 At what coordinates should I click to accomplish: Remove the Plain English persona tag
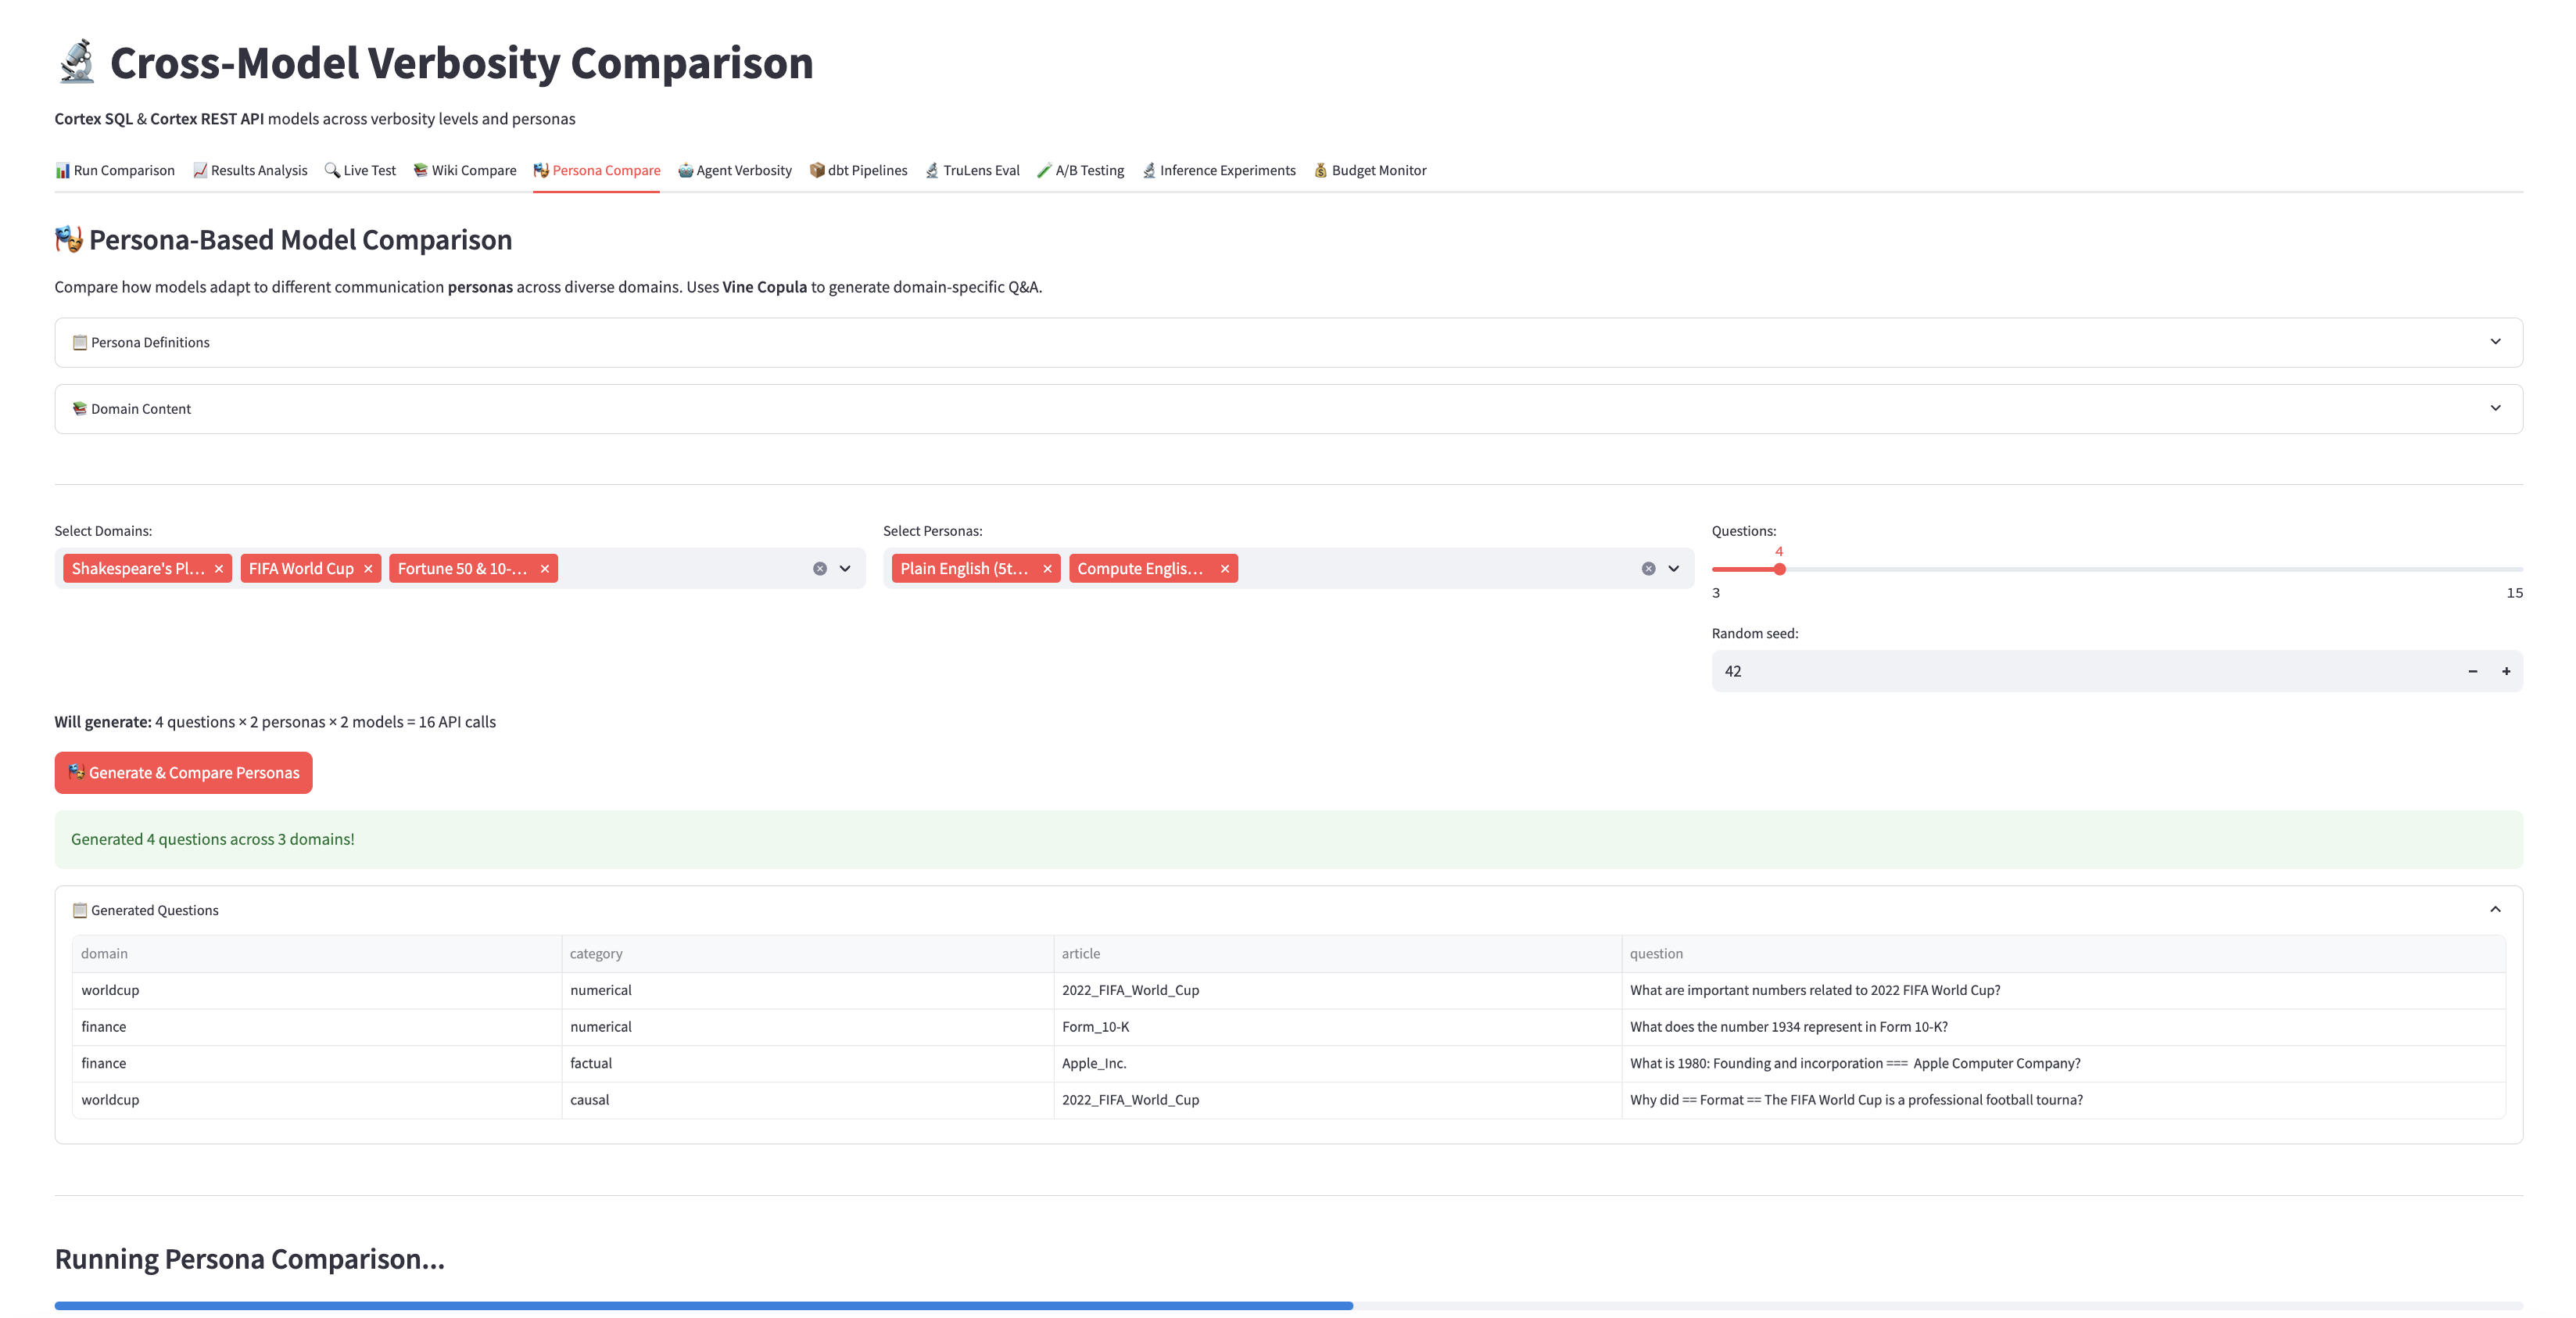(x=1047, y=569)
